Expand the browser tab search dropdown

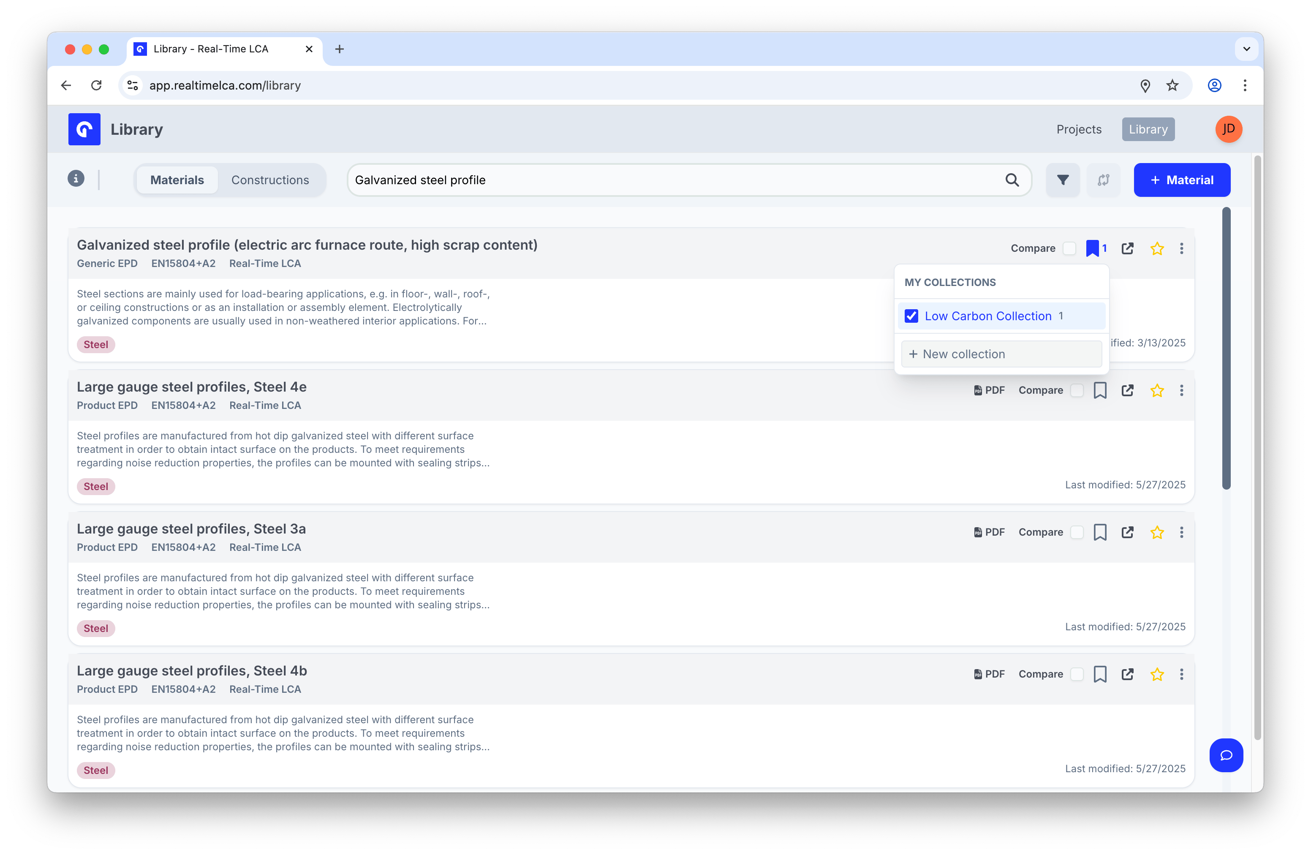(x=1246, y=49)
